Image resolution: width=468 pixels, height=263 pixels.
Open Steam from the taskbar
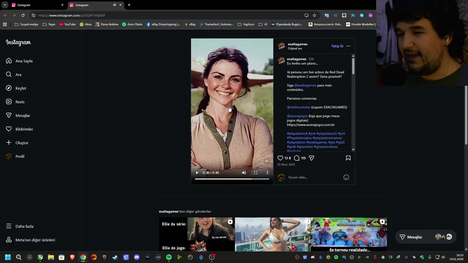pos(115,257)
